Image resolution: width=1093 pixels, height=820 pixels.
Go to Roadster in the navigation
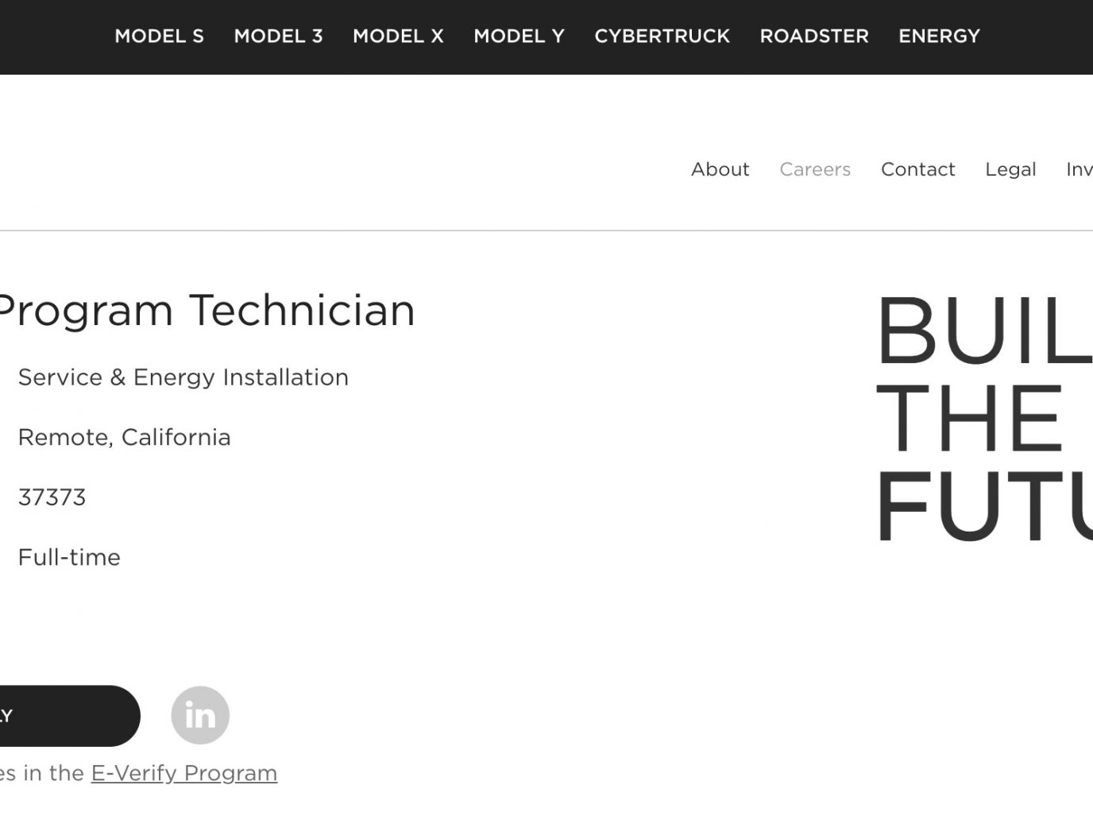(814, 37)
